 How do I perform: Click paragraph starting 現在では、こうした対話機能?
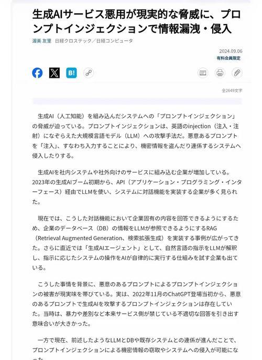136,243
